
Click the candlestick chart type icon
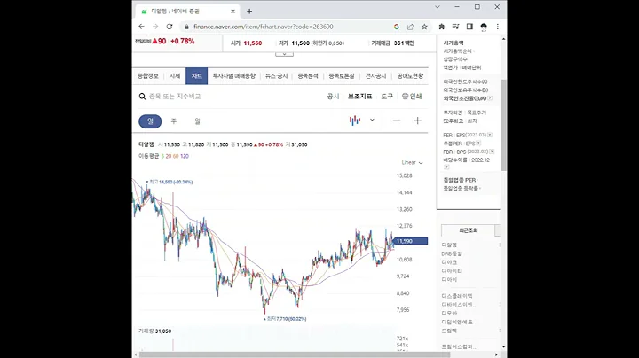[355, 120]
